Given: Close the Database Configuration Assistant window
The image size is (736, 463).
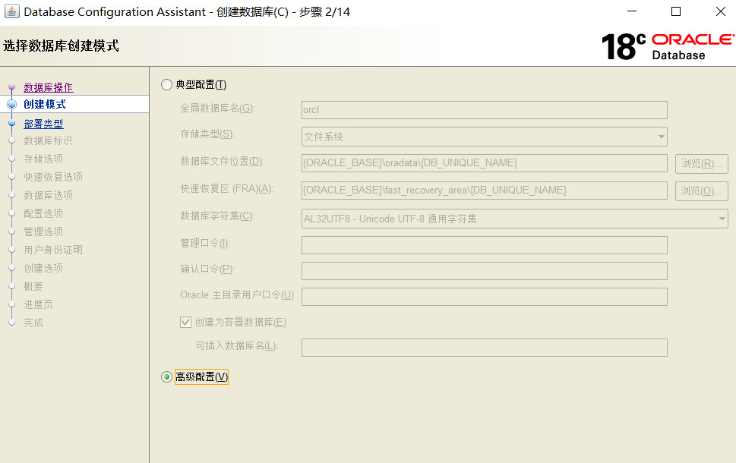Looking at the screenshot, I should pos(721,11).
